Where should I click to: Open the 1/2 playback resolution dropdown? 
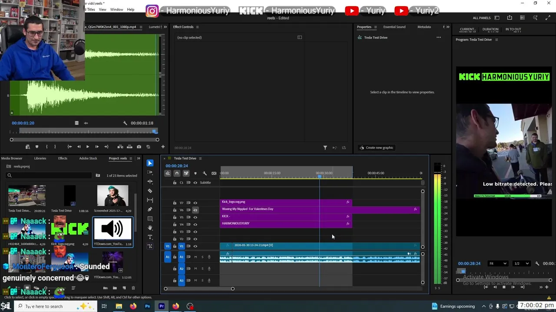[x=522, y=263]
